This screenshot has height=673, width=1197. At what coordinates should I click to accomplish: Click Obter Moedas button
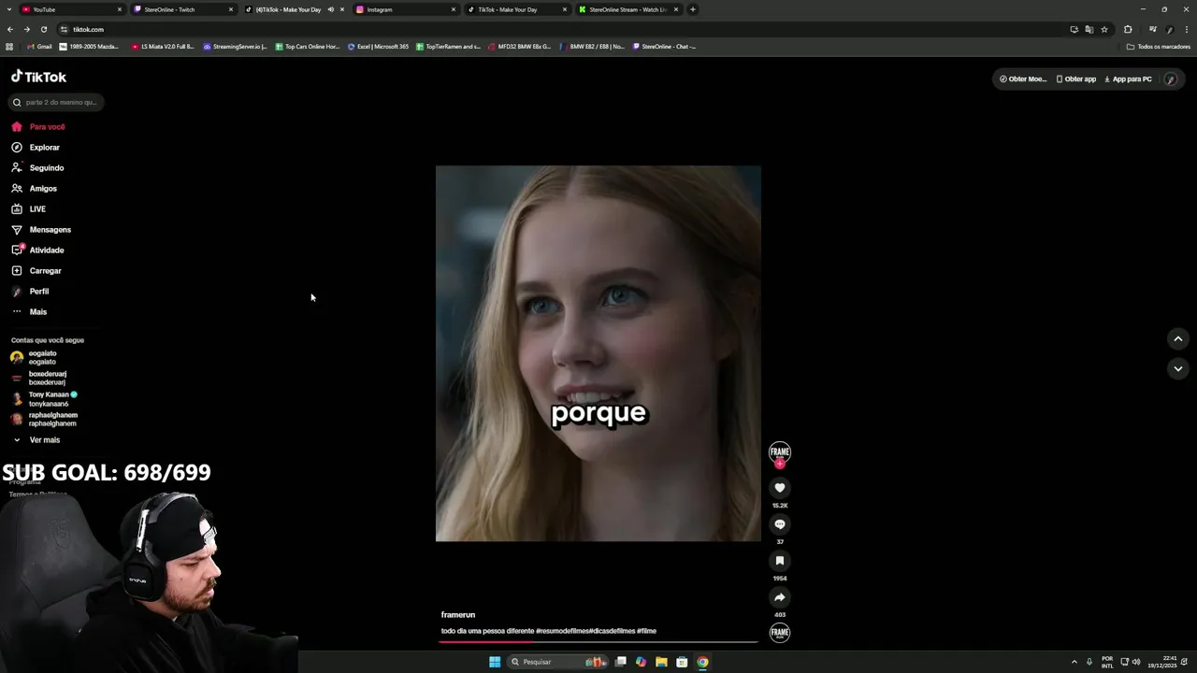1022,79
